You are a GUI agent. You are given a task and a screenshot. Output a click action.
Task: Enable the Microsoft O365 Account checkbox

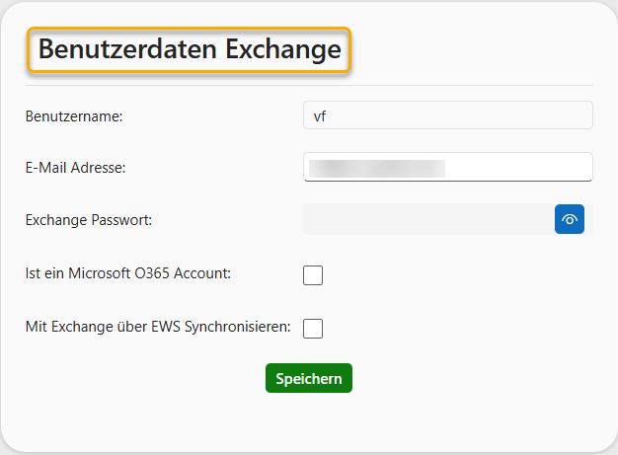tap(313, 275)
